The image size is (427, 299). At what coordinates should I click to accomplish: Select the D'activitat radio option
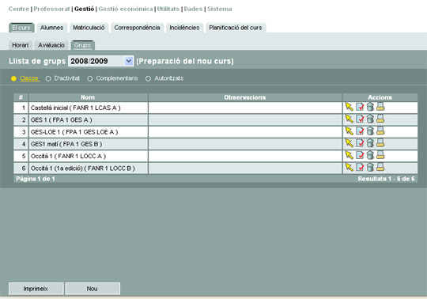[48, 78]
